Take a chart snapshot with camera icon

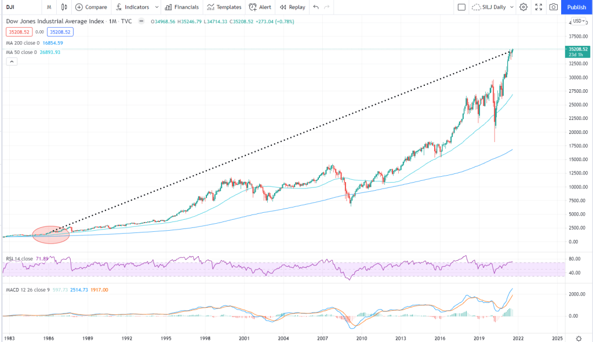coord(554,7)
